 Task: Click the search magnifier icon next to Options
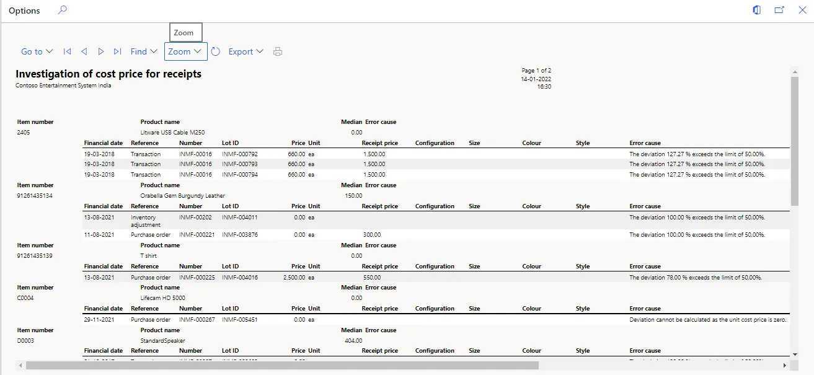click(62, 10)
